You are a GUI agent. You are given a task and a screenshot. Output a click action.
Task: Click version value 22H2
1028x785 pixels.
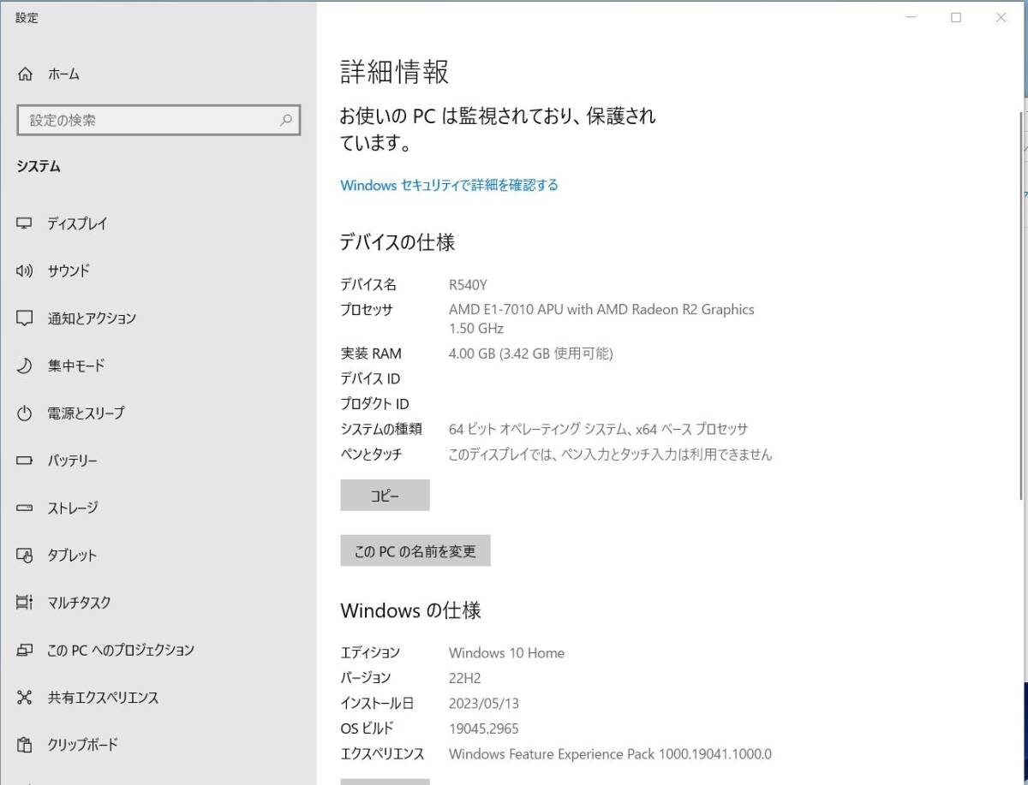465,678
